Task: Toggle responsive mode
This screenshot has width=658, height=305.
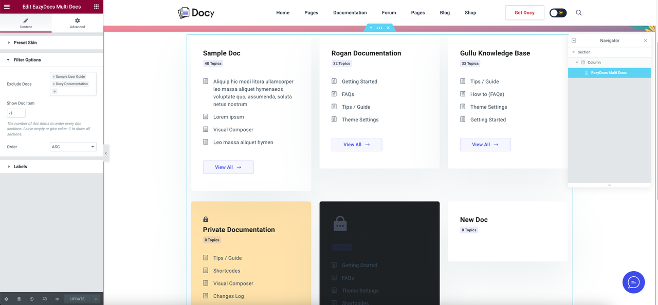Action: (x=45, y=299)
